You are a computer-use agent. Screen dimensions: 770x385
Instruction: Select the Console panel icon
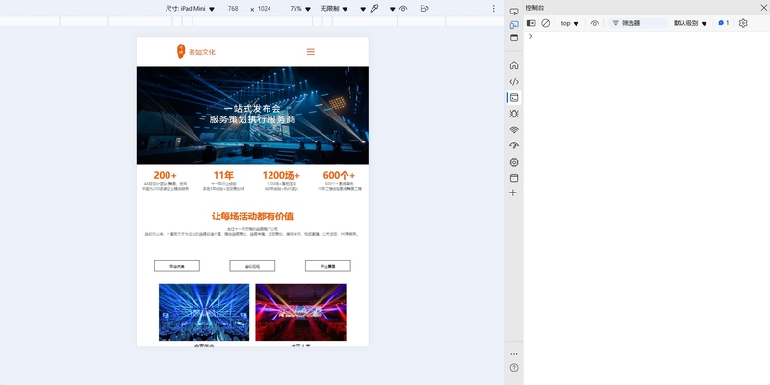click(x=514, y=98)
